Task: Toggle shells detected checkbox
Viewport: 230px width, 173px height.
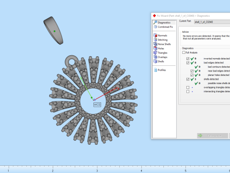Action: click(188, 79)
